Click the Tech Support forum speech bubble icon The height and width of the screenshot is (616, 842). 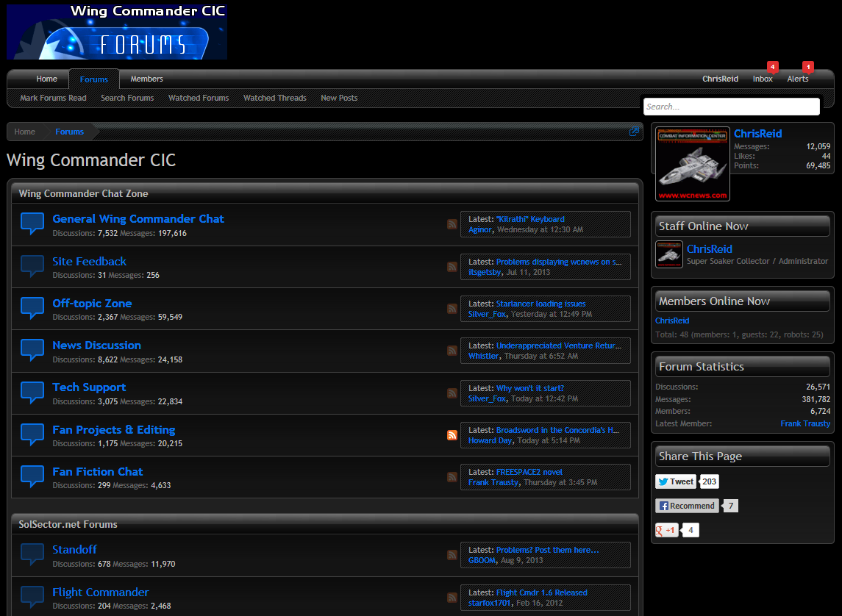pyautogui.click(x=32, y=392)
